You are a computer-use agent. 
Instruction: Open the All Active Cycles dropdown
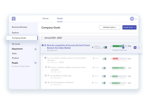point(110,27)
